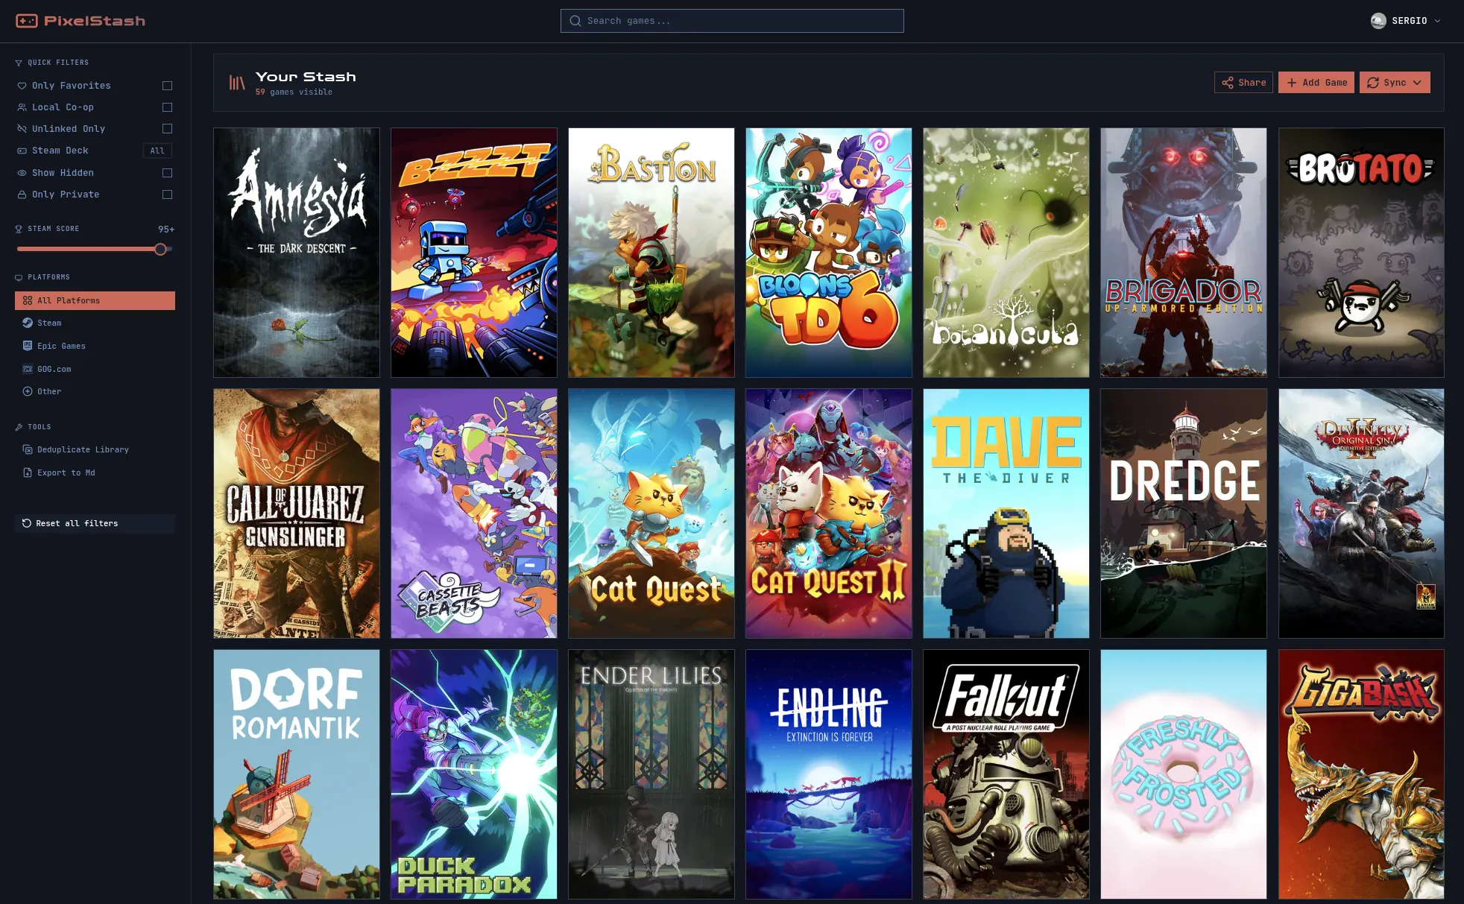
Task: Open the Sergio account menu chevron
Action: tap(1437, 21)
